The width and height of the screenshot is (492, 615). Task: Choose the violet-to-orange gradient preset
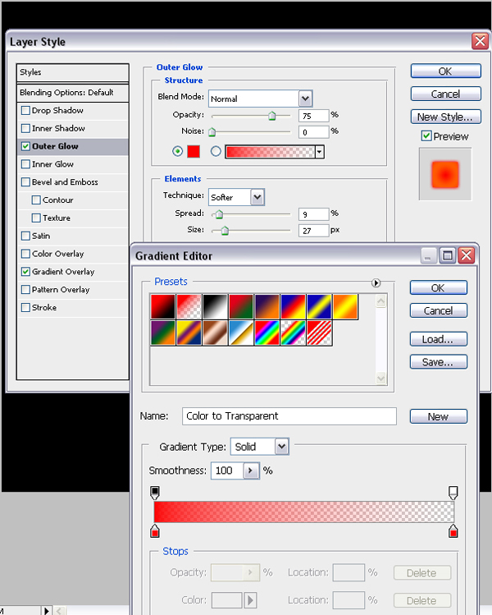point(267,307)
